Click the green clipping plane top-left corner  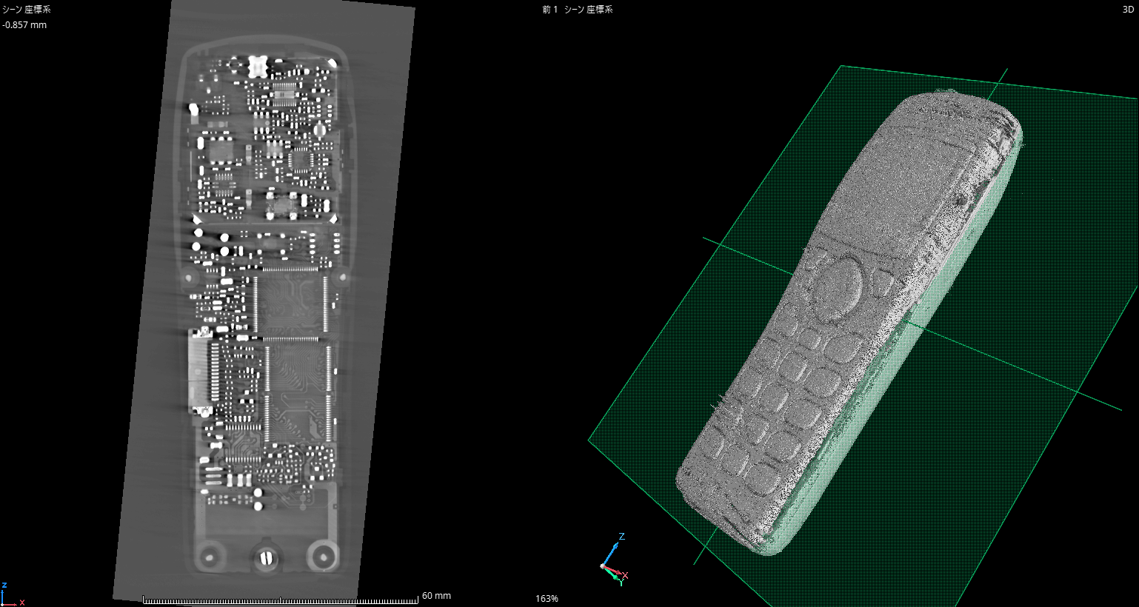click(x=841, y=66)
